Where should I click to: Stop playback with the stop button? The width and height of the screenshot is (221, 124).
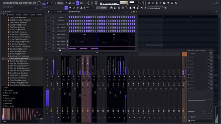coord(51,3)
